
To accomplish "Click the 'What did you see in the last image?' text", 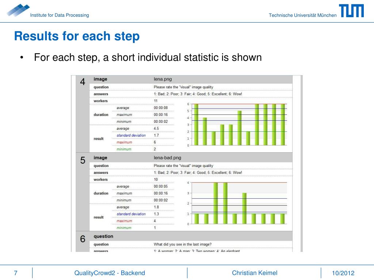I will click(183, 244).
